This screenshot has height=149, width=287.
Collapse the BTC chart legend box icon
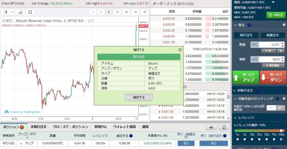pos(4,21)
